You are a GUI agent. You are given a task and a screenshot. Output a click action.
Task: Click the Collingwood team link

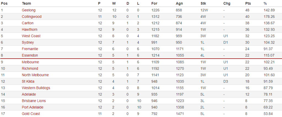point(32,17)
